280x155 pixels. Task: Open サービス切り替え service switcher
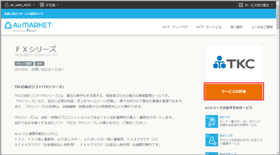[256, 5]
